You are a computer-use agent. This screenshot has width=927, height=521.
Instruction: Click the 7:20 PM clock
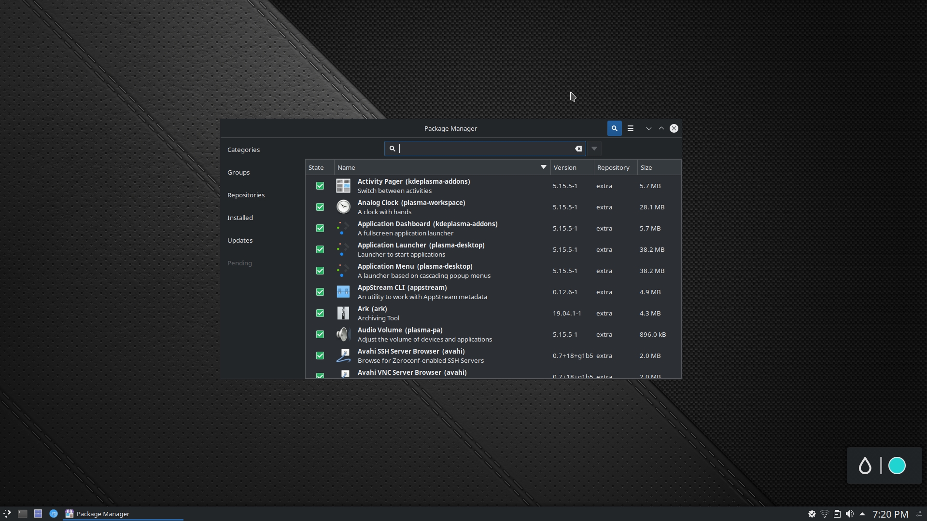coord(890,514)
